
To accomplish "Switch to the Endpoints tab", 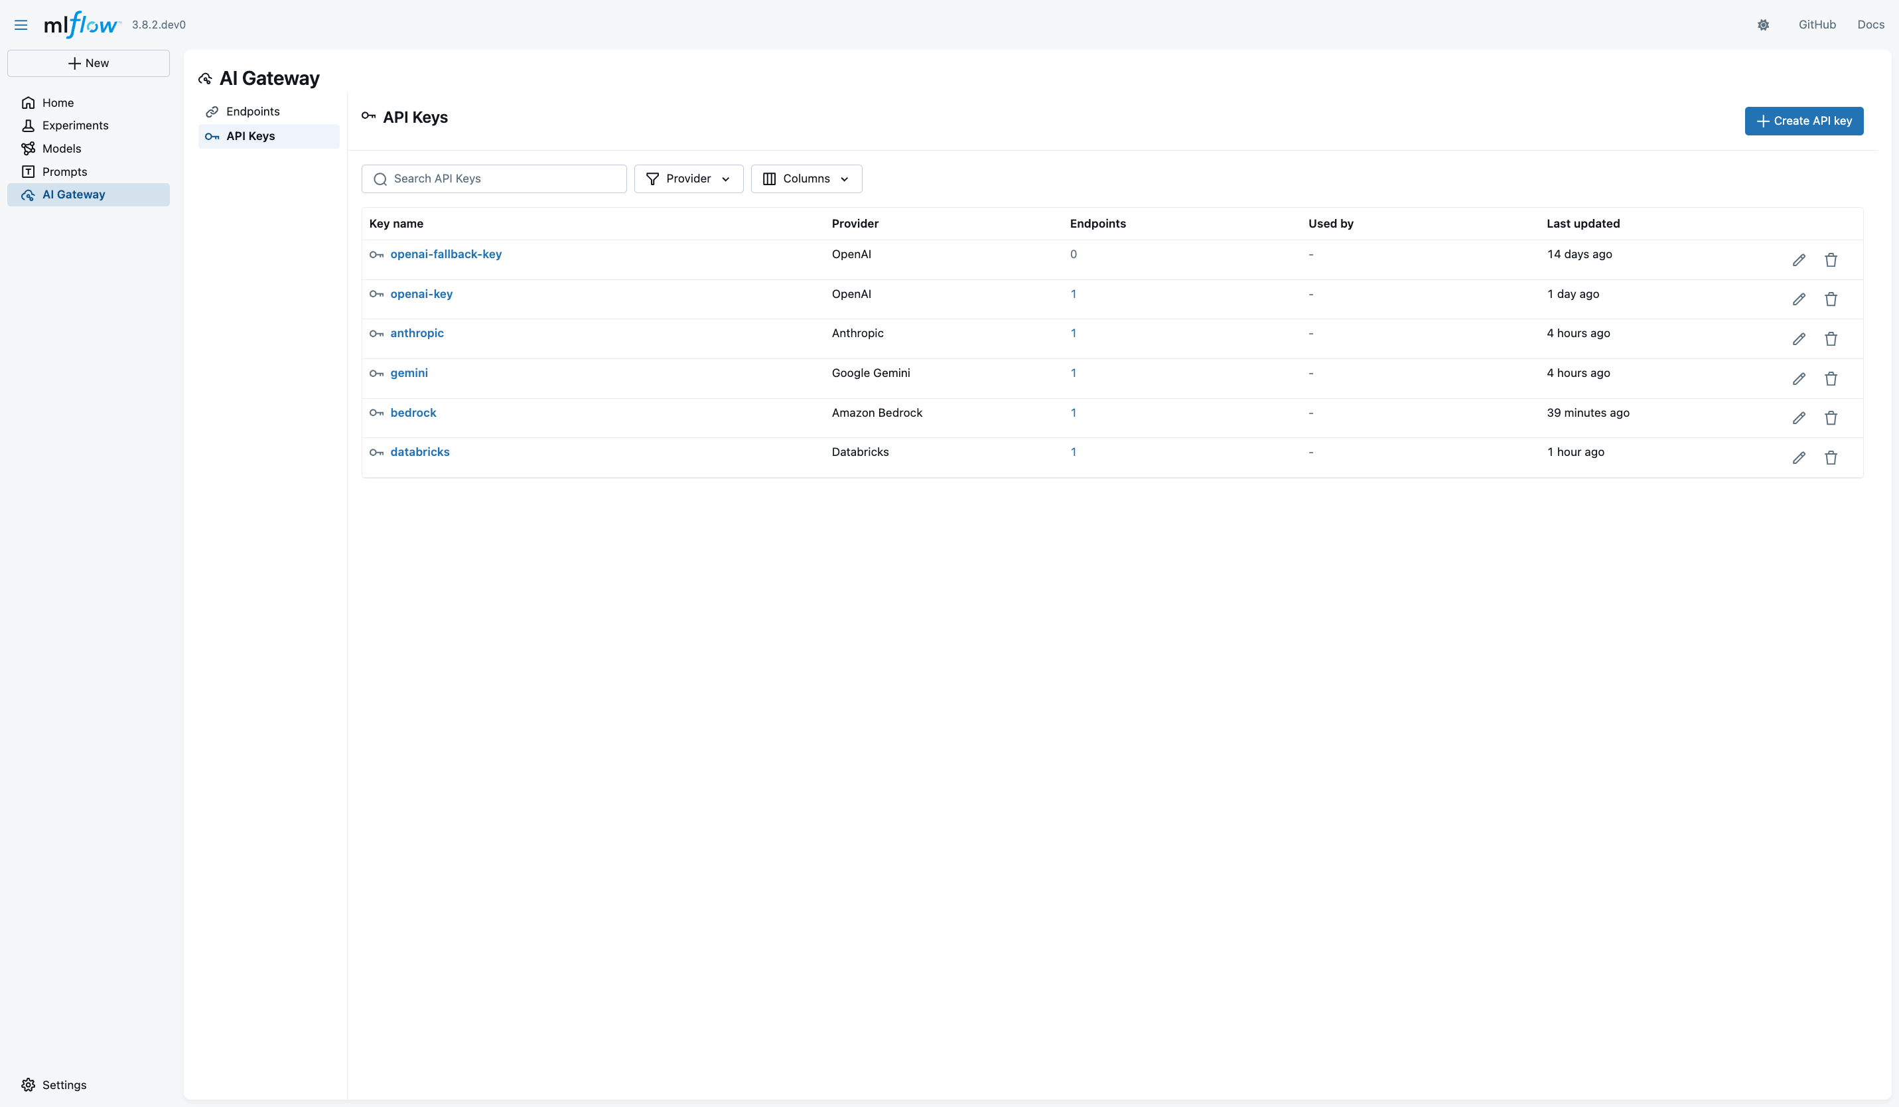I will 252,111.
